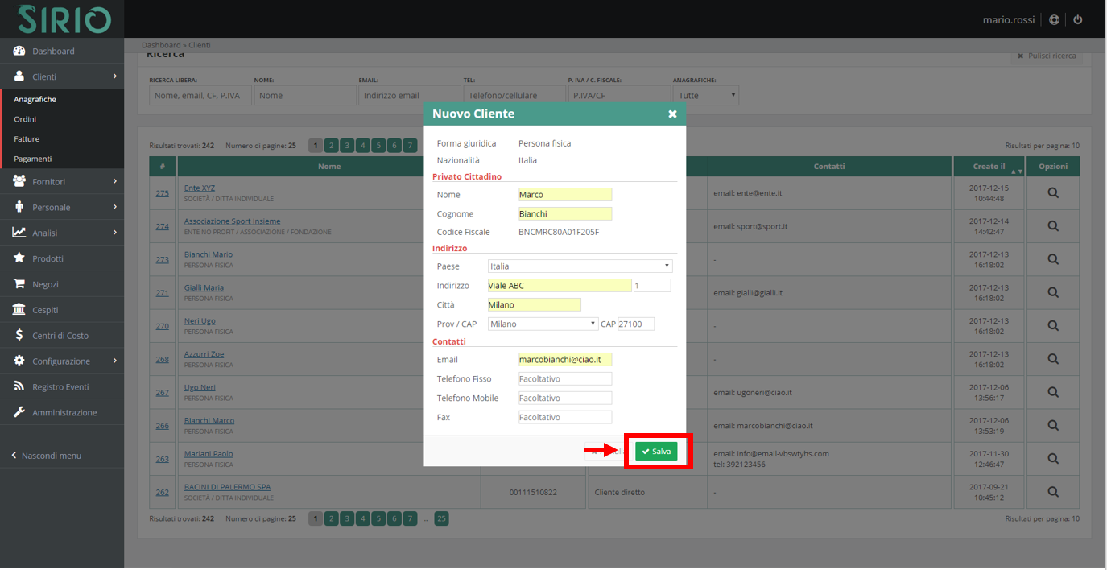The width and height of the screenshot is (1107, 570).
Task: Open the Paese dropdown
Action: pos(580,266)
